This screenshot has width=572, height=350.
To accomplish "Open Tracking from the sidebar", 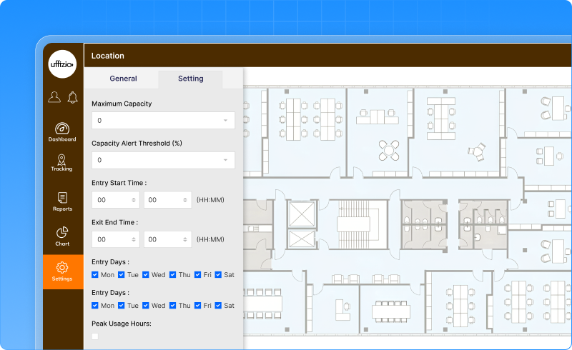I will tap(62, 164).
